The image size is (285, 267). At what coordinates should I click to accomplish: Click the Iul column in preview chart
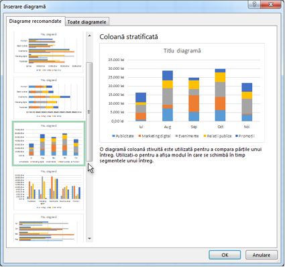[x=141, y=107]
